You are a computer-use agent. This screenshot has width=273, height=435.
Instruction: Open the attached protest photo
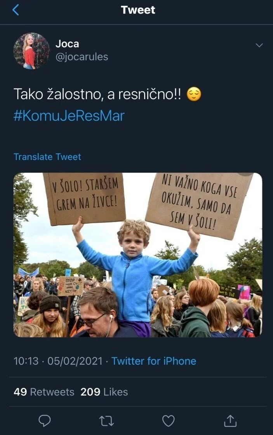tap(137, 255)
